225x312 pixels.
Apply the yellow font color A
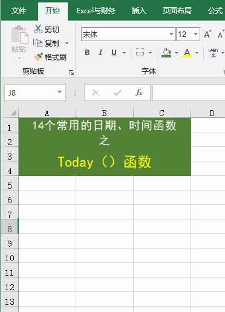point(187,53)
